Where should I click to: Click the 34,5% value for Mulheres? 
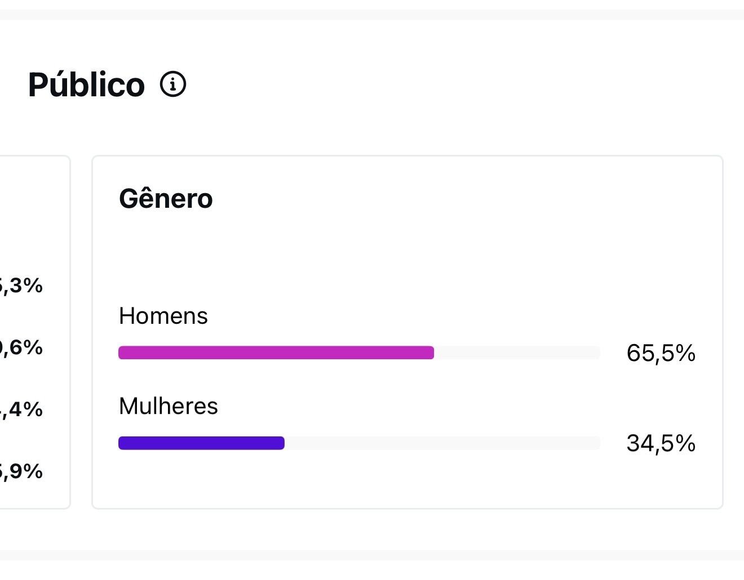tap(661, 443)
